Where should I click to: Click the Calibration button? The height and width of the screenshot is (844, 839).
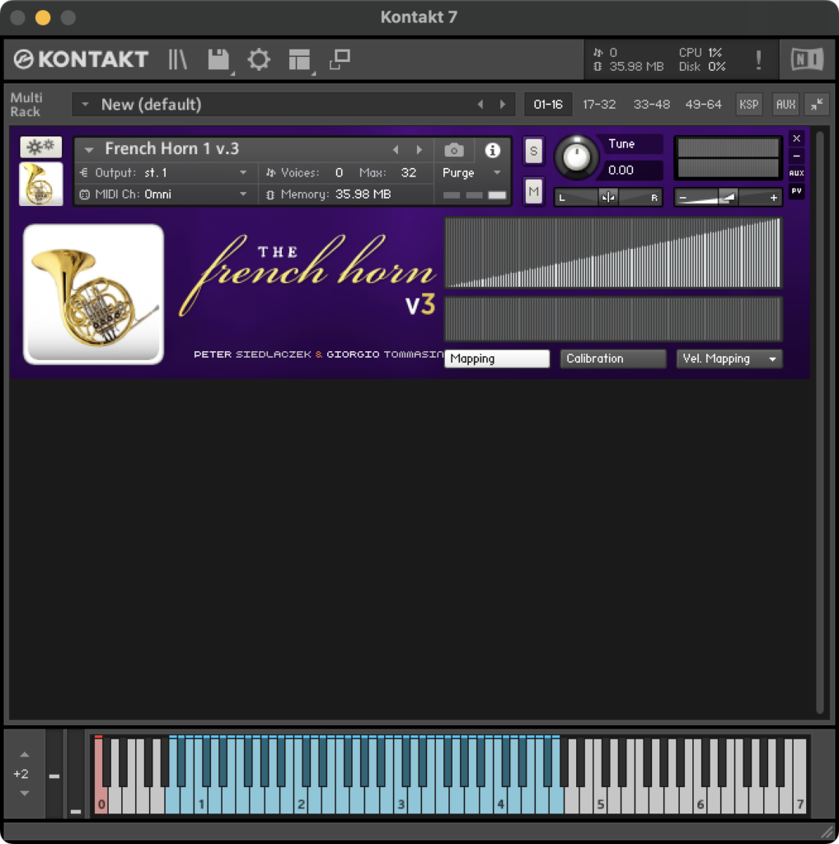click(x=613, y=359)
